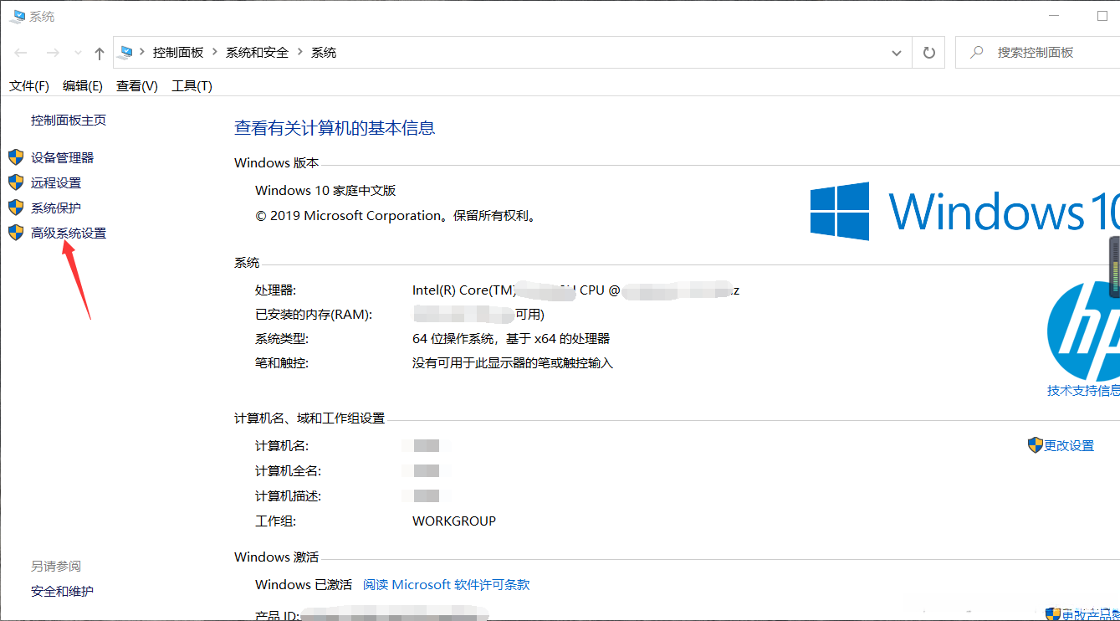Viewport: 1120px width, 621px height.
Task: Open the 编辑(E) menu
Action: pos(83,86)
